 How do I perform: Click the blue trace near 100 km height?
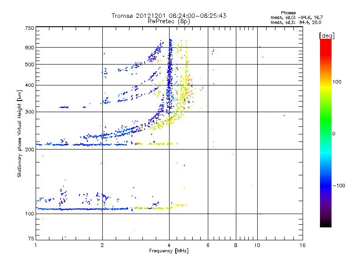point(82,209)
